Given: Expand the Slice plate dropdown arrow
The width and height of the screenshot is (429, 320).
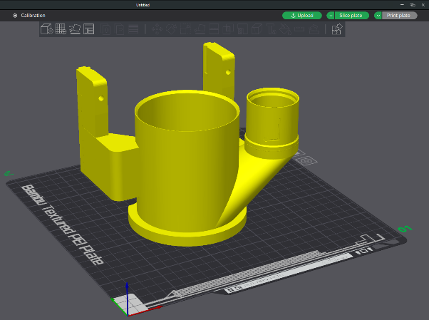Looking at the screenshot, I should click(x=331, y=15).
